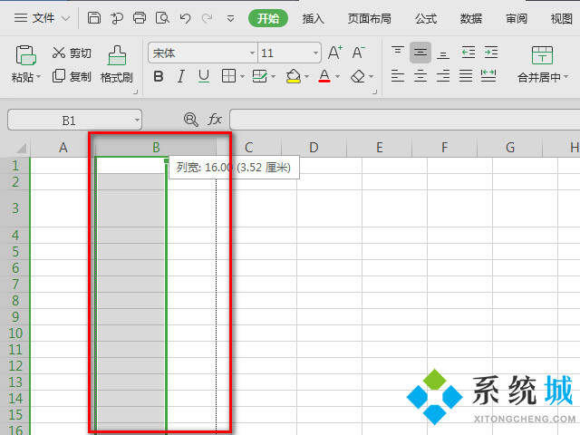This screenshot has width=580, height=435.
Task: Click the name box showing B1
Action: point(69,120)
